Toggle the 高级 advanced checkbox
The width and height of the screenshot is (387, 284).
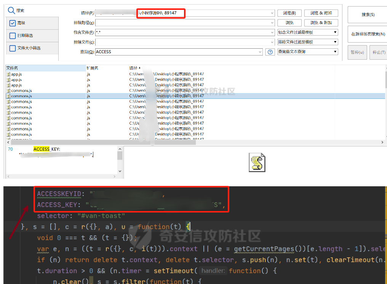pos(12,23)
